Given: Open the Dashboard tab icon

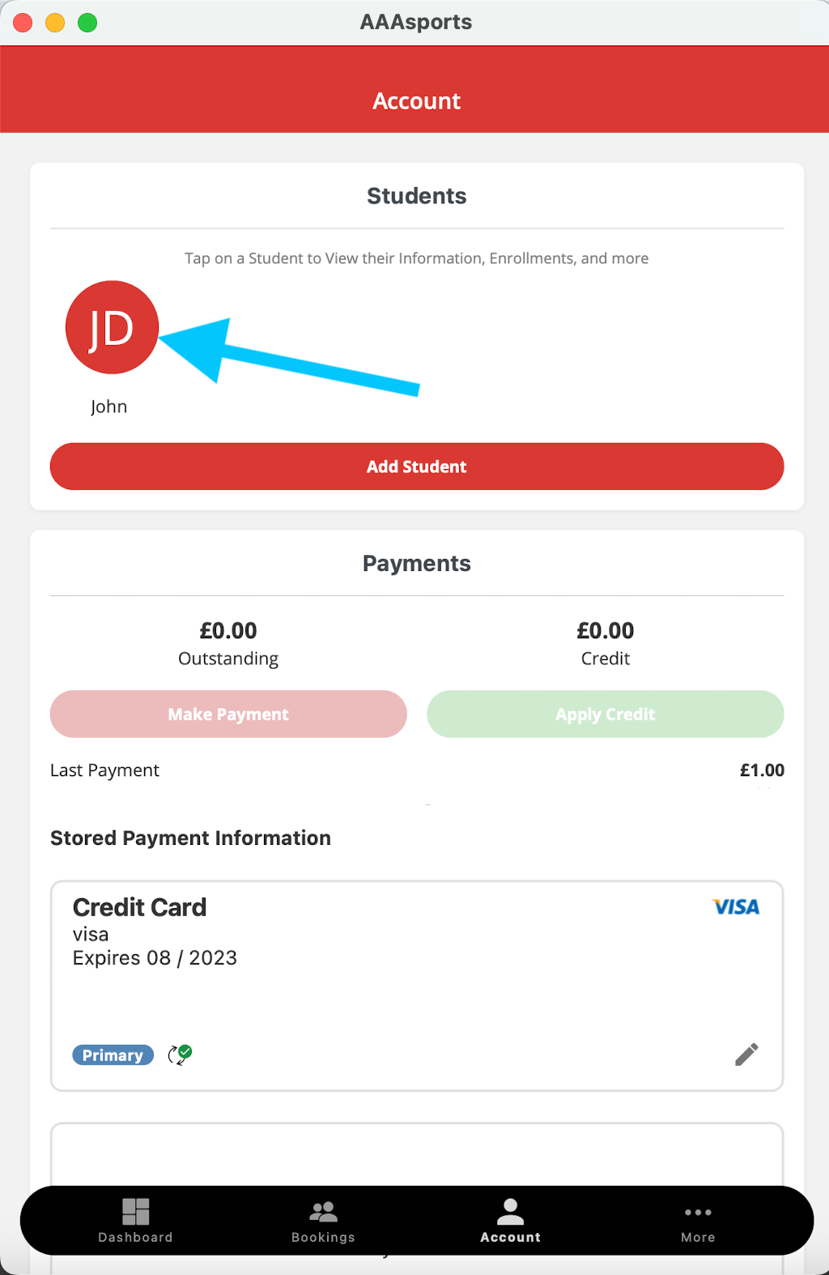Looking at the screenshot, I should (x=135, y=1212).
